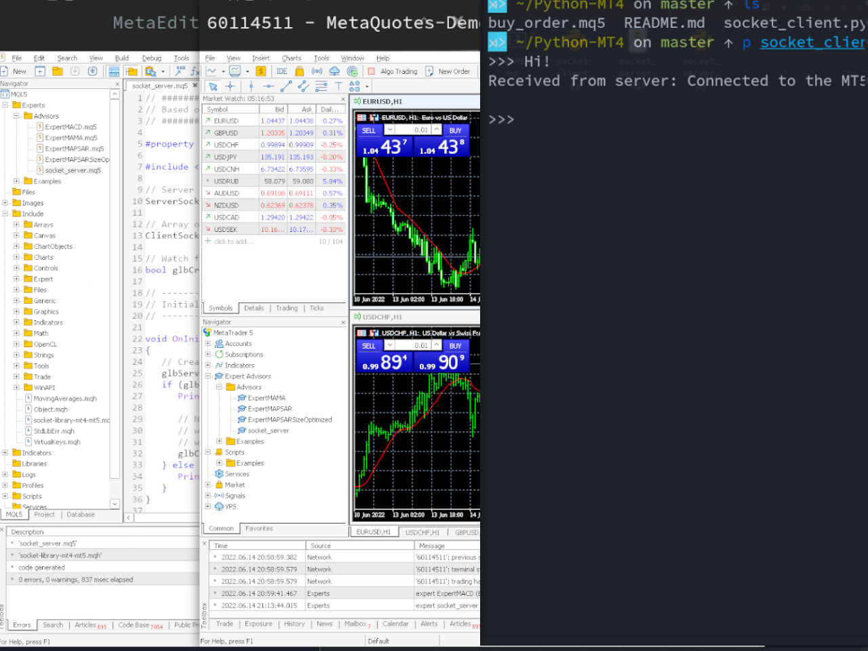Screen dimensions: 868x651
Task: Open the shapes objects tool
Action: point(355,87)
